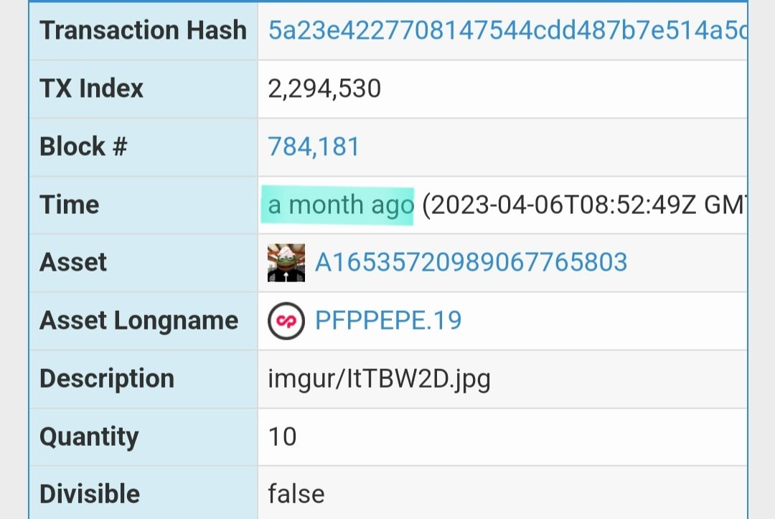The height and width of the screenshot is (519, 775).
Task: Click the Counterparty logo icon
Action: [286, 321]
